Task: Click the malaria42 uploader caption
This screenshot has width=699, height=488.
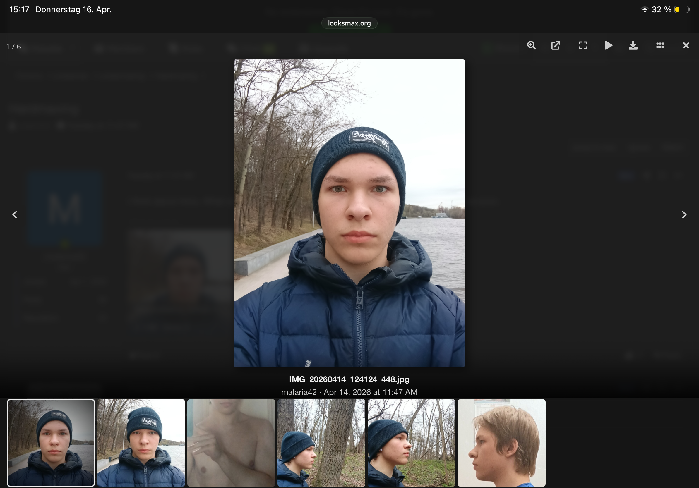Action: (299, 392)
